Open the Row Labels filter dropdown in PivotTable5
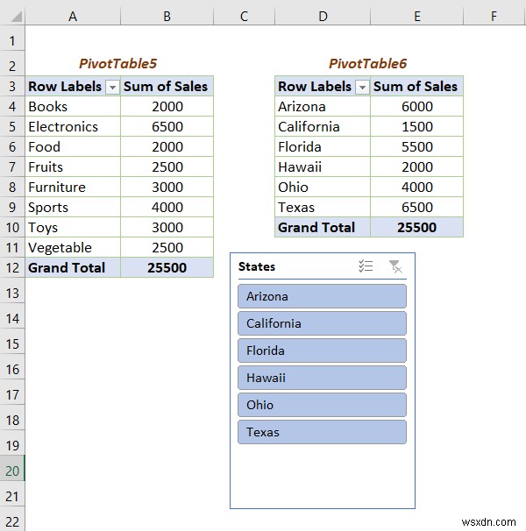 (112, 88)
